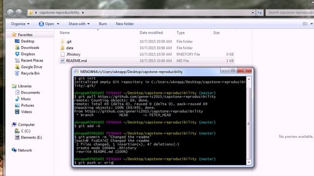The image size is (314, 176).
Task: Open the view options dropdown arrow
Action: (312, 24)
